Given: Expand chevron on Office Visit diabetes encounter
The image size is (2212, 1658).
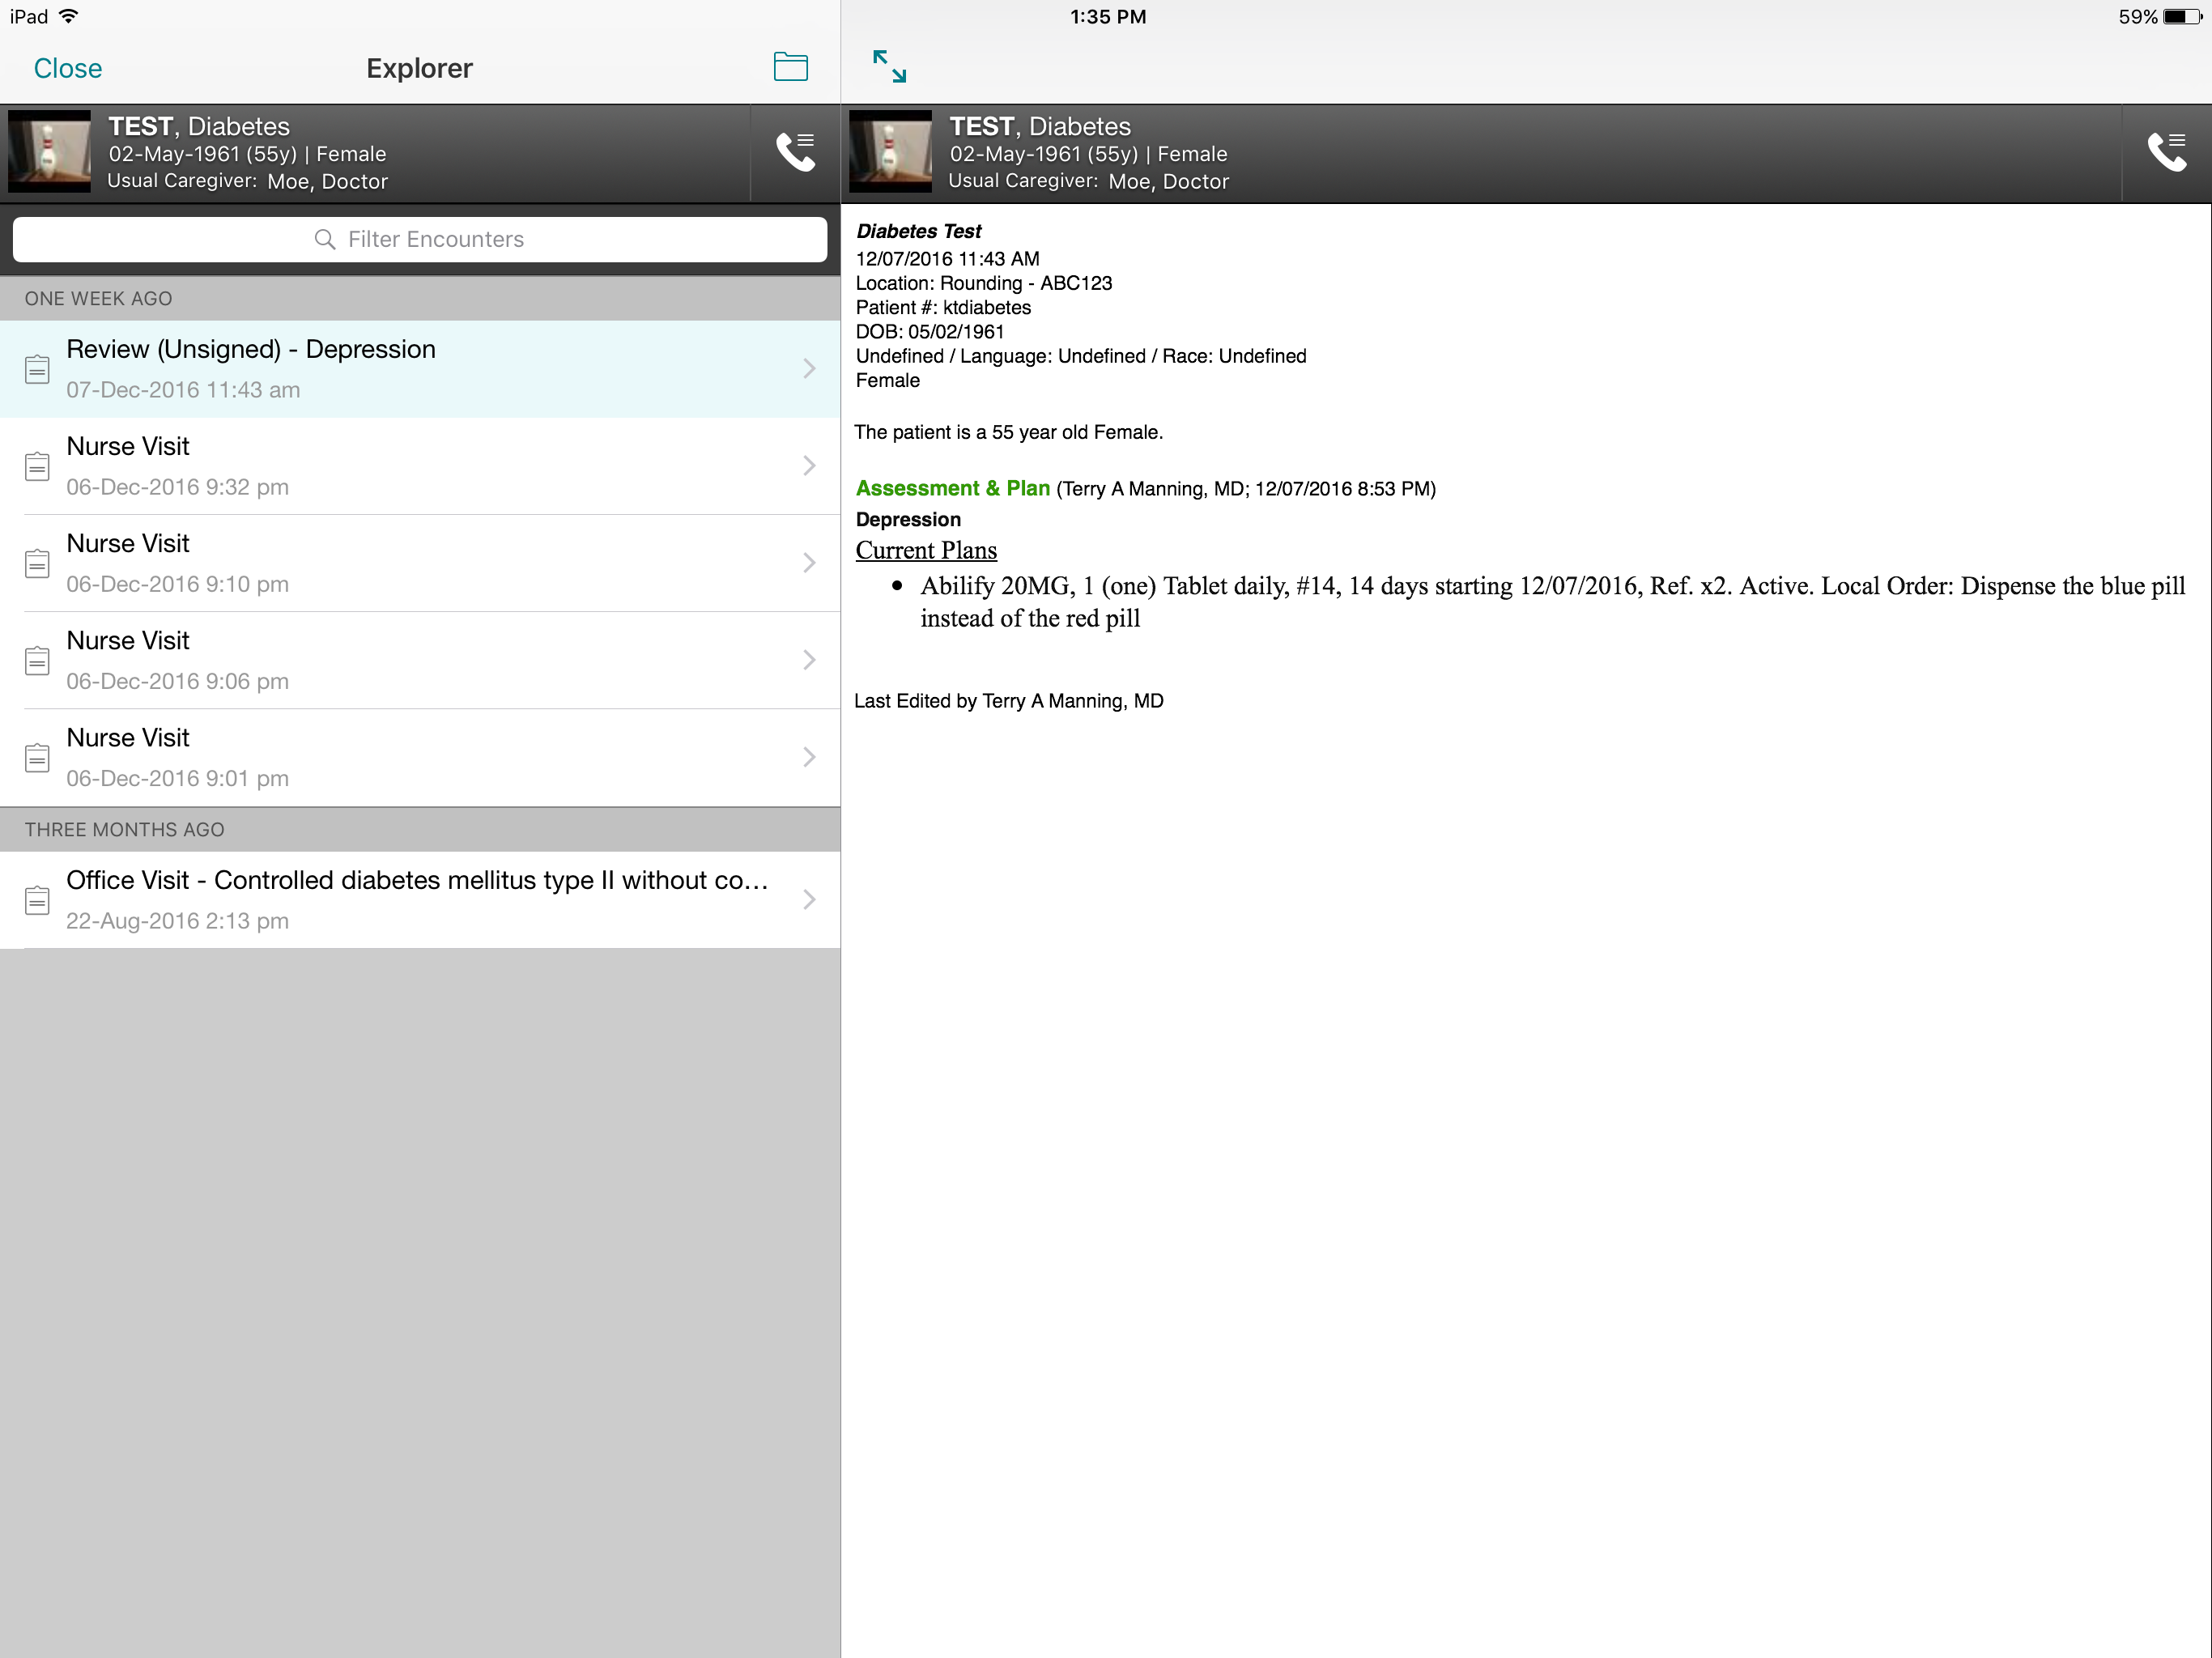Looking at the screenshot, I should point(809,900).
